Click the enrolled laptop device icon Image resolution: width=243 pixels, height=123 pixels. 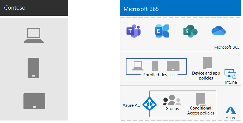click(138, 66)
